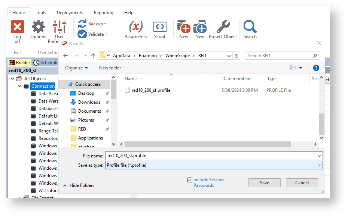Viewport: 348px width, 216px height.
Task: Open the Backup dropdown arrow
Action: 105,24
